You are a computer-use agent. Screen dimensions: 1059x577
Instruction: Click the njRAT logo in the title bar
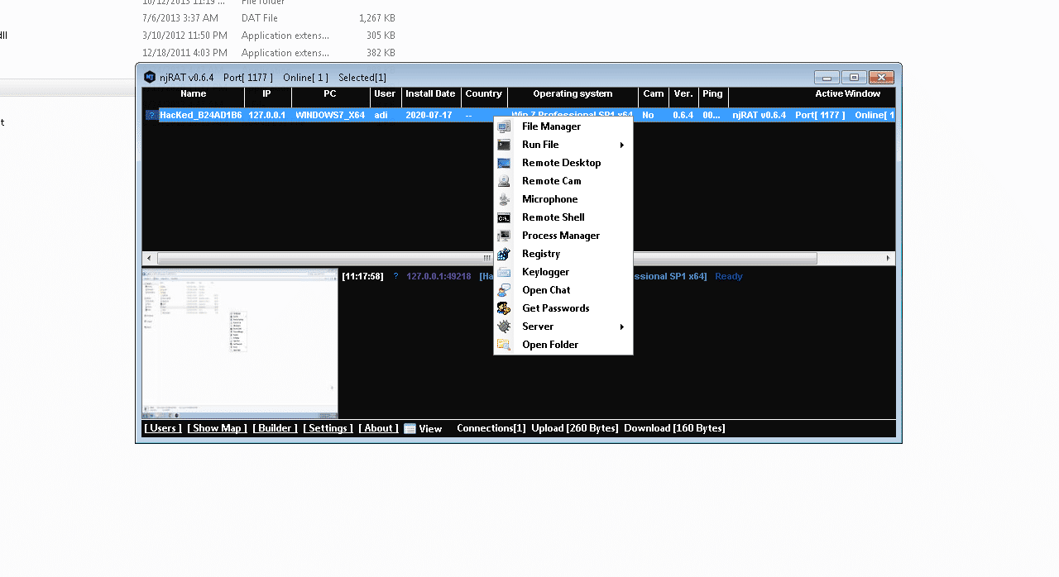[150, 76]
